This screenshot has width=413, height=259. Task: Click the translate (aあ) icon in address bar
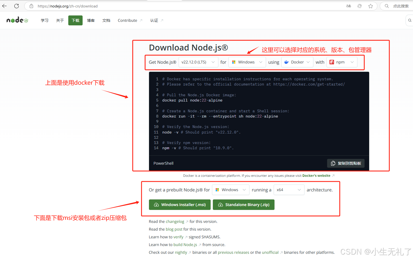click(x=349, y=6)
